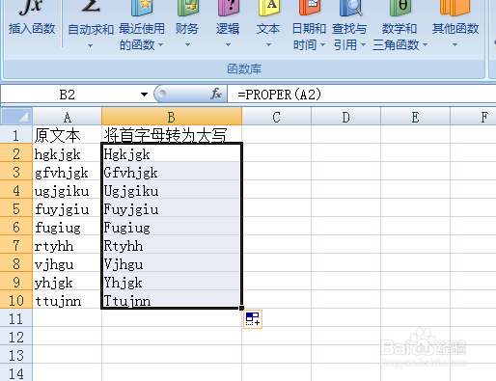Click cell with header 将首字母转为大写

click(x=172, y=135)
